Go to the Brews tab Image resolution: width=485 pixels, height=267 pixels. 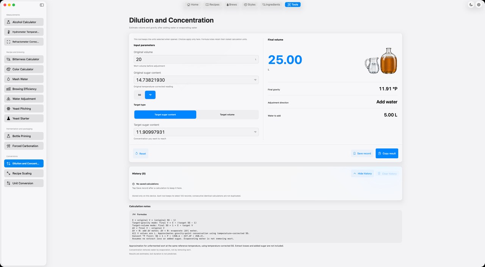232,5
